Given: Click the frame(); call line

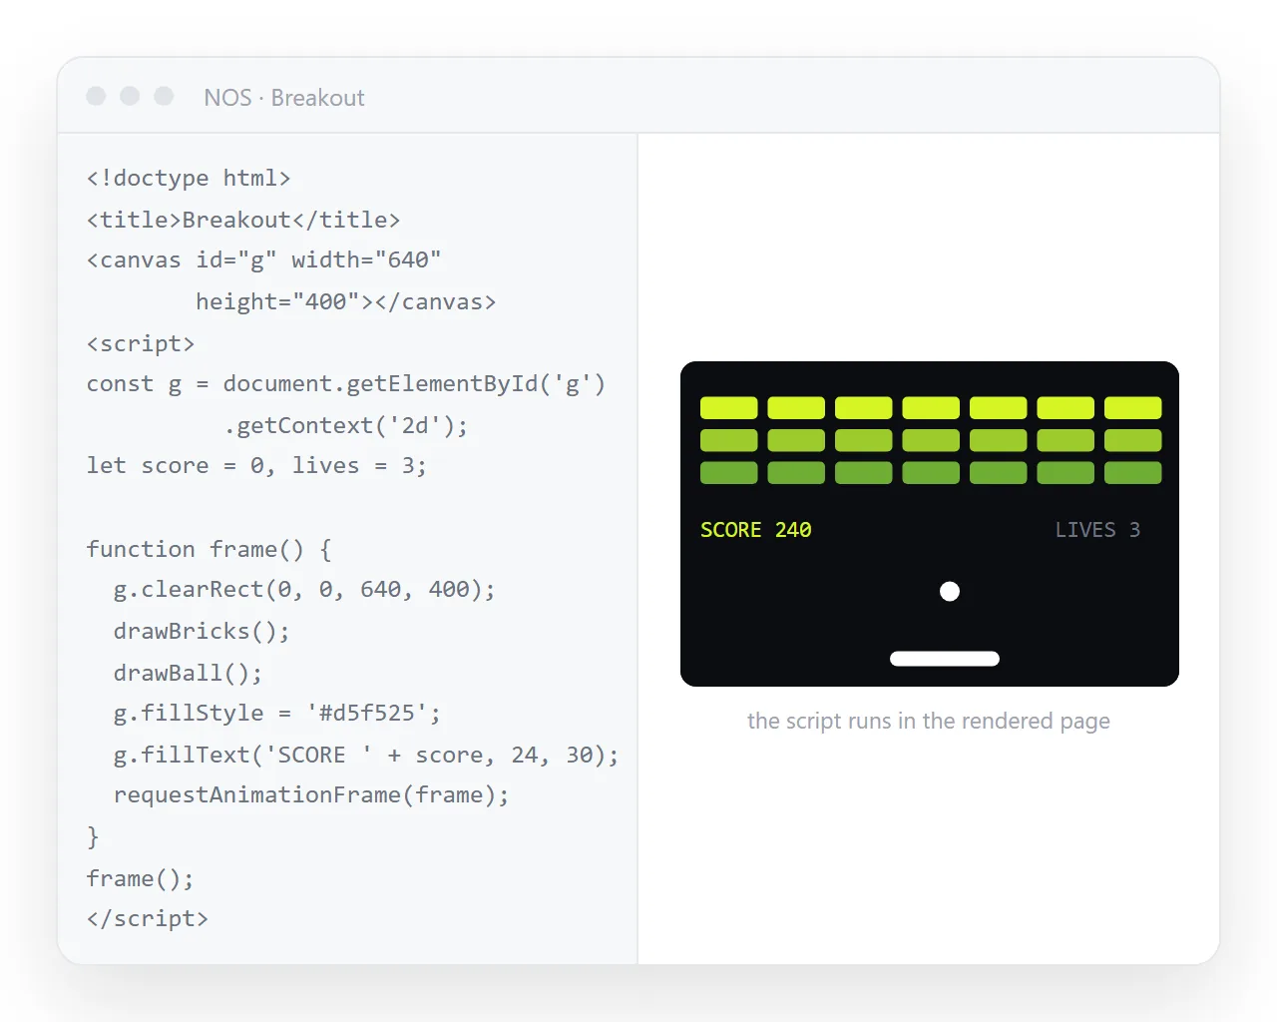Looking at the screenshot, I should coord(141,878).
